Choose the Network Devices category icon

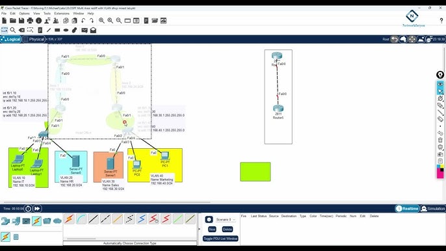click(x=5, y=221)
